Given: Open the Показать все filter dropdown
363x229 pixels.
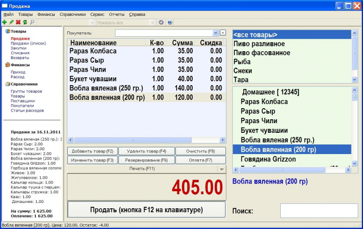Looking at the screenshot, I should click(x=152, y=23).
